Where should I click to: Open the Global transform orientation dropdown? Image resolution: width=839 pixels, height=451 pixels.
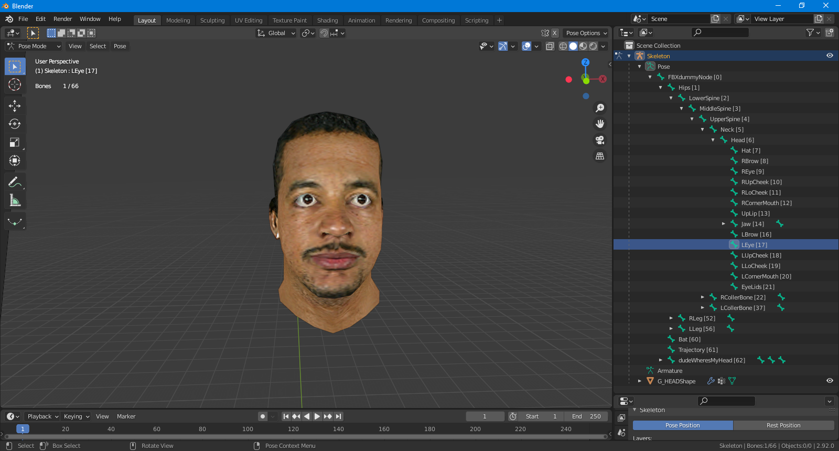pyautogui.click(x=276, y=33)
